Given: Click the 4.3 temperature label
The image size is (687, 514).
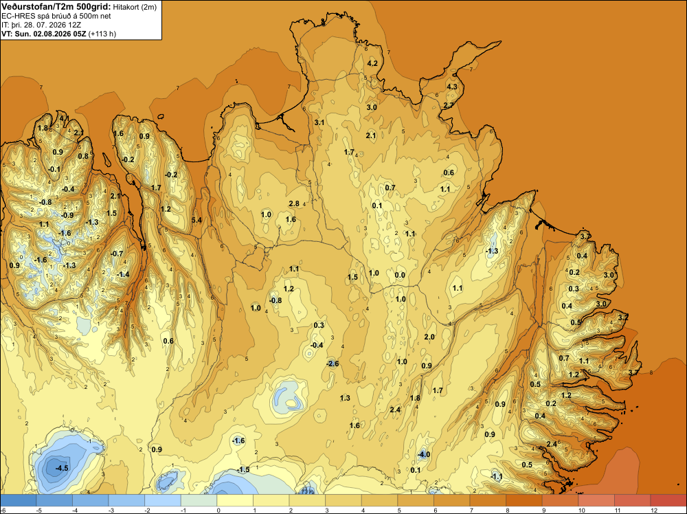Looking at the screenshot, I should coord(452,87).
